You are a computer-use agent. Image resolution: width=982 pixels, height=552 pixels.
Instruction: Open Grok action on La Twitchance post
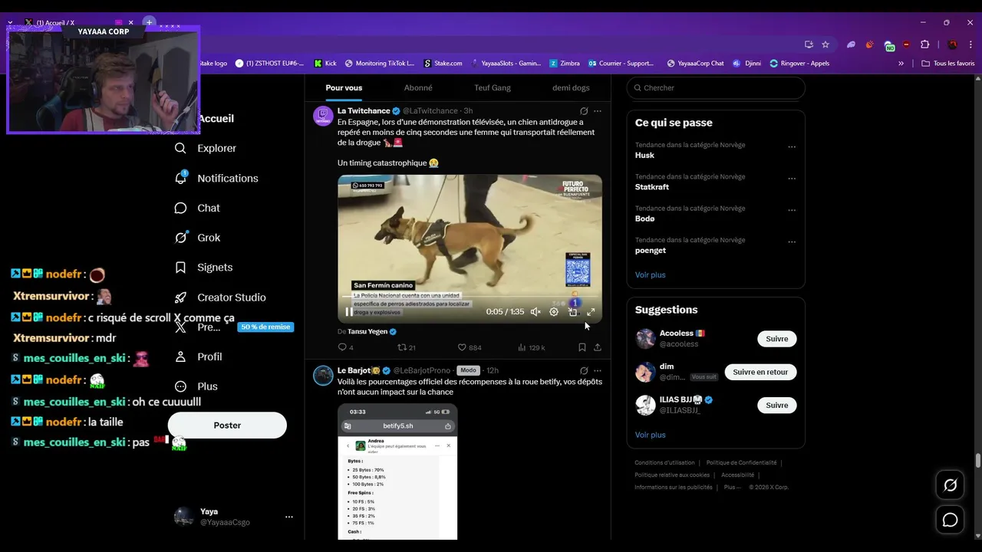coord(584,111)
